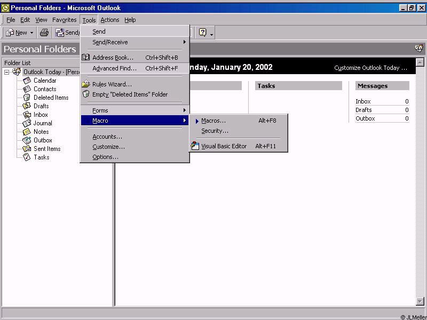Select the highlighted Macro menu entry
Screen dimensions: 427x320
click(x=135, y=121)
